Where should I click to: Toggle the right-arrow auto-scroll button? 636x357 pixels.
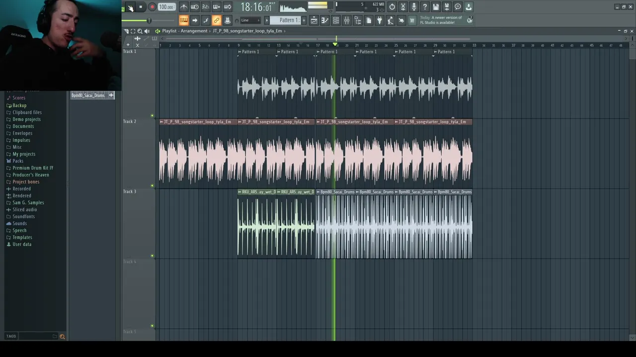[195, 20]
